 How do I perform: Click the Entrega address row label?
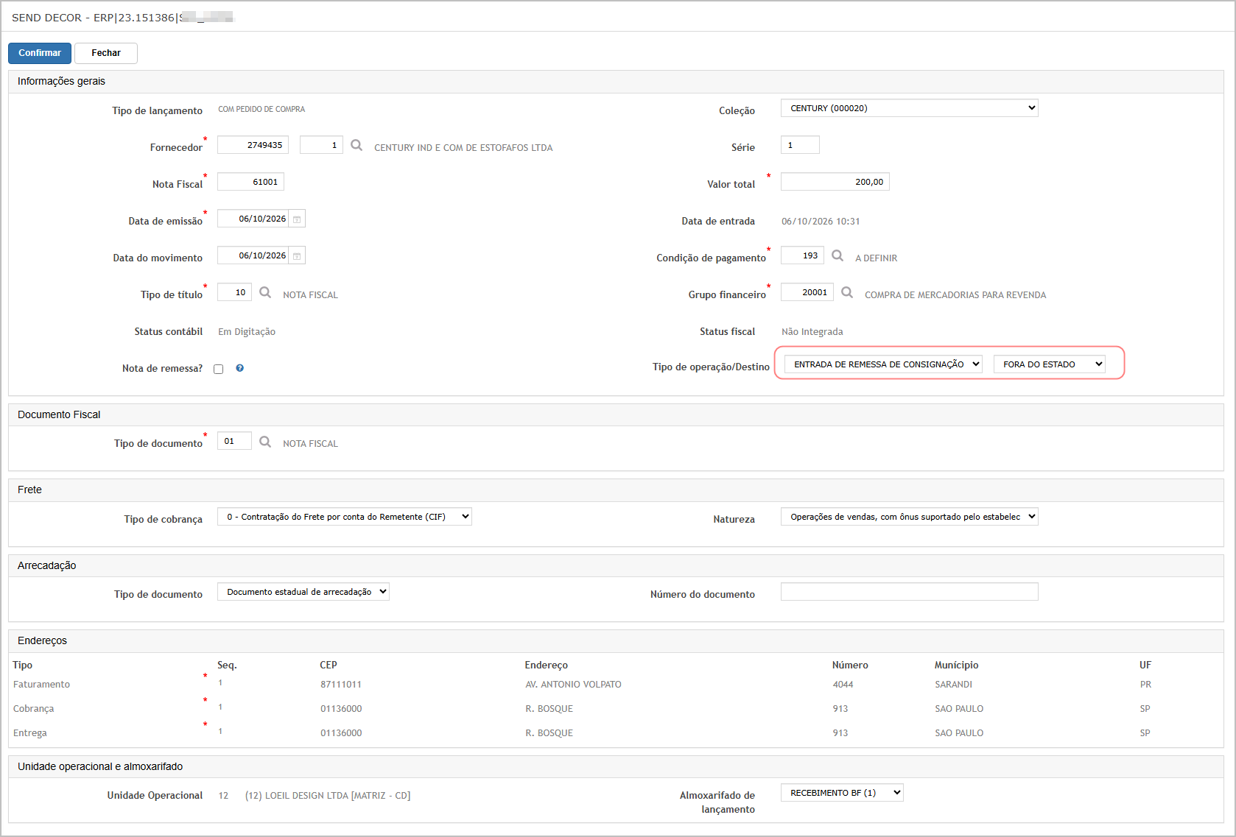coord(29,733)
